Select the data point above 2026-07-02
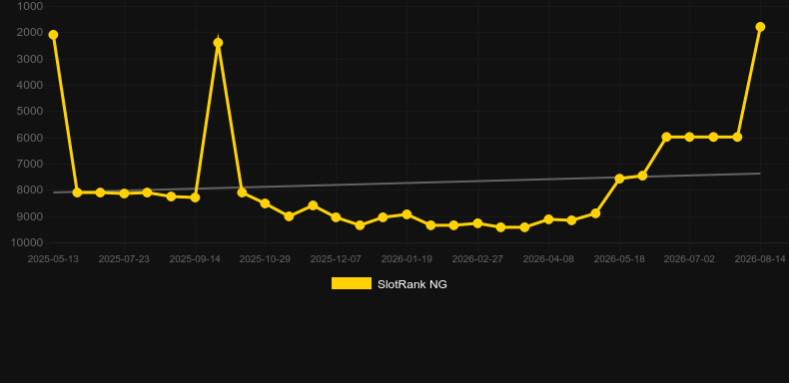This screenshot has width=789, height=383. tap(689, 137)
